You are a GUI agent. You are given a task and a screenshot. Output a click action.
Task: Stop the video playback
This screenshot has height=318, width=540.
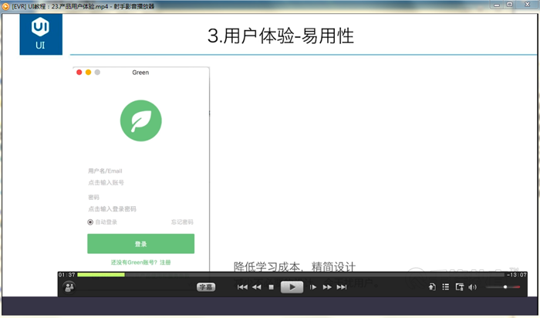point(271,287)
